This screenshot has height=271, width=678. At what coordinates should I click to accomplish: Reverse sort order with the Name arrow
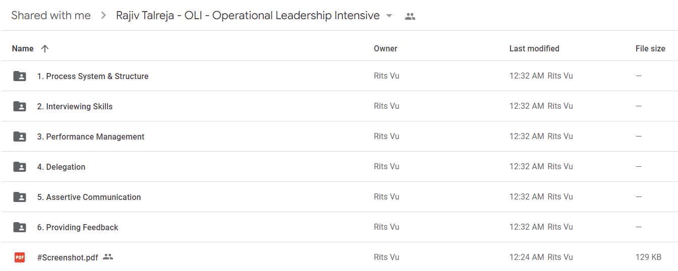(45, 49)
